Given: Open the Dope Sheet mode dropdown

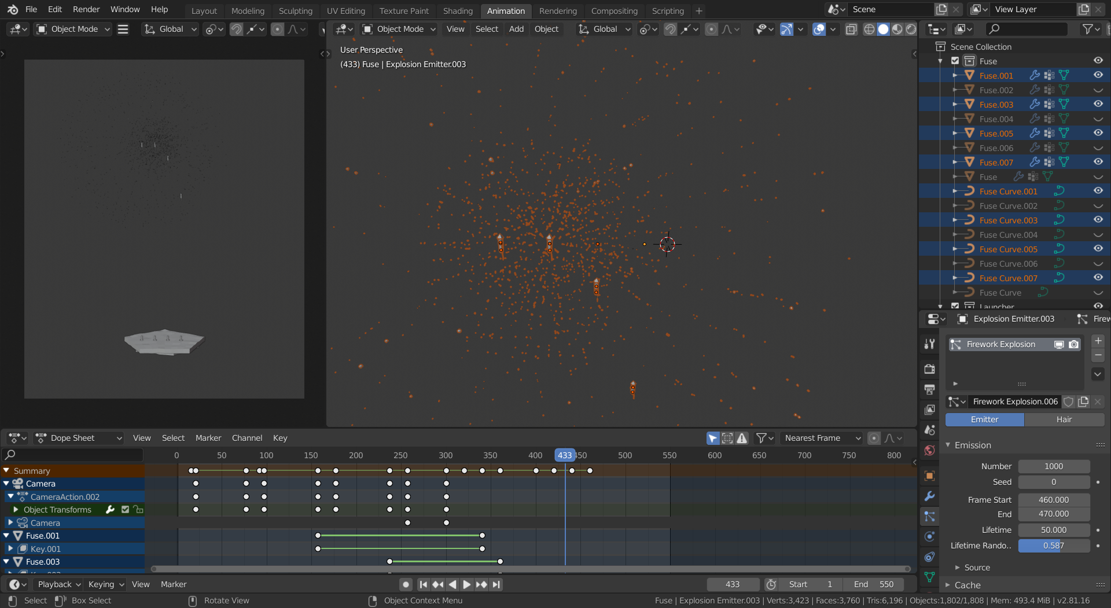Looking at the screenshot, I should [x=79, y=438].
